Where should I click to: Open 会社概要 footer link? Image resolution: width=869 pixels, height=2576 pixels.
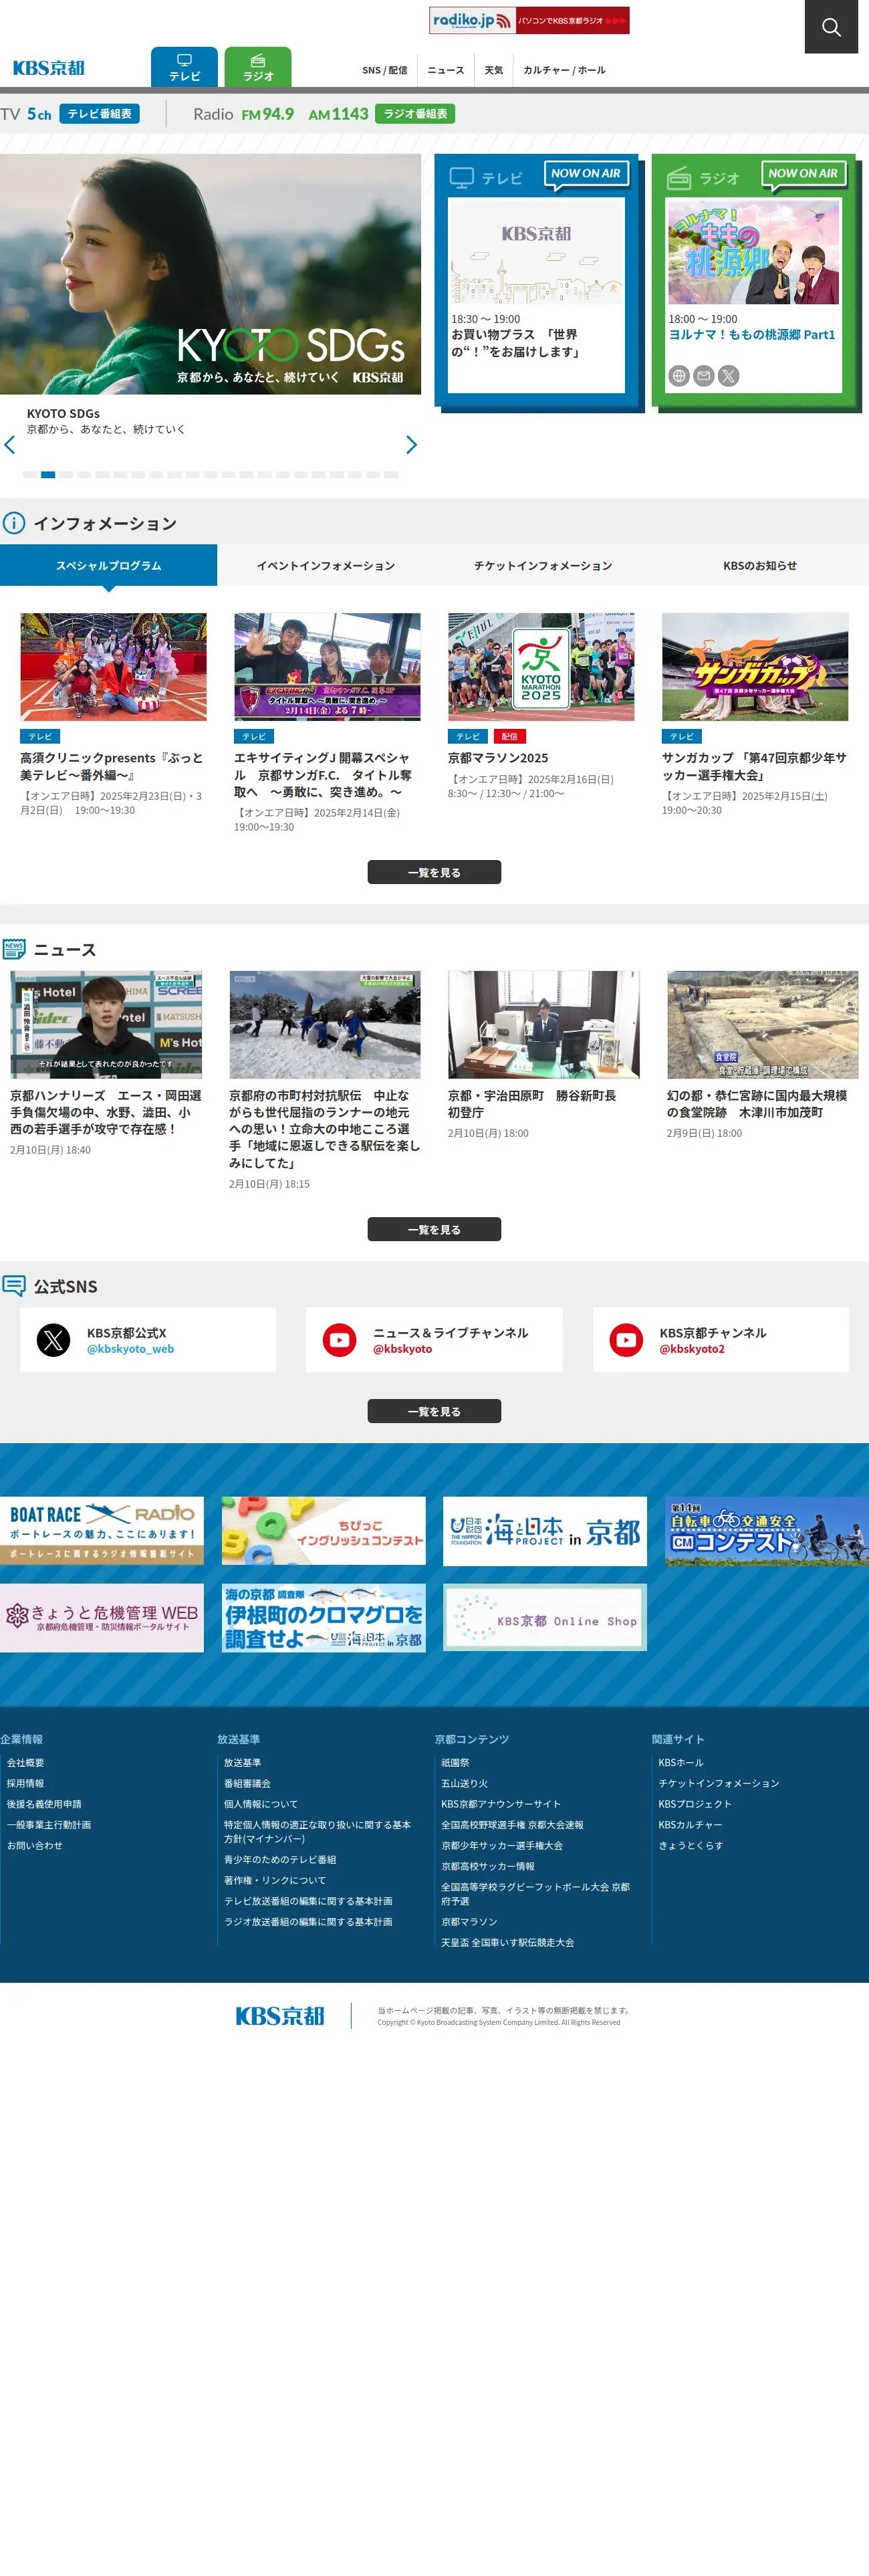coord(25,1763)
